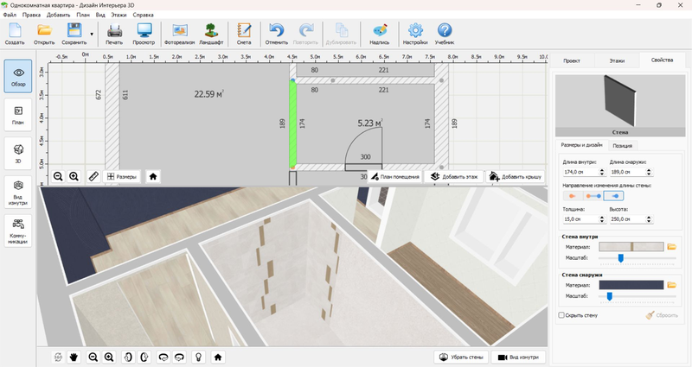Toggle the Размеры dimensions display
This screenshot has width=692, height=367.
click(121, 176)
